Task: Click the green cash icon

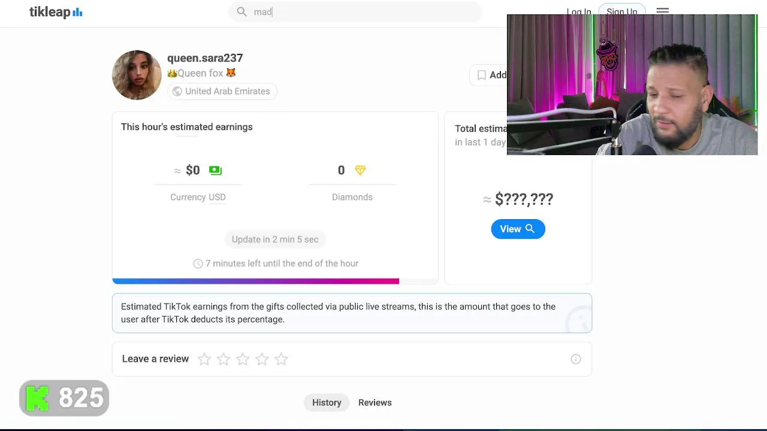Action: pos(215,170)
